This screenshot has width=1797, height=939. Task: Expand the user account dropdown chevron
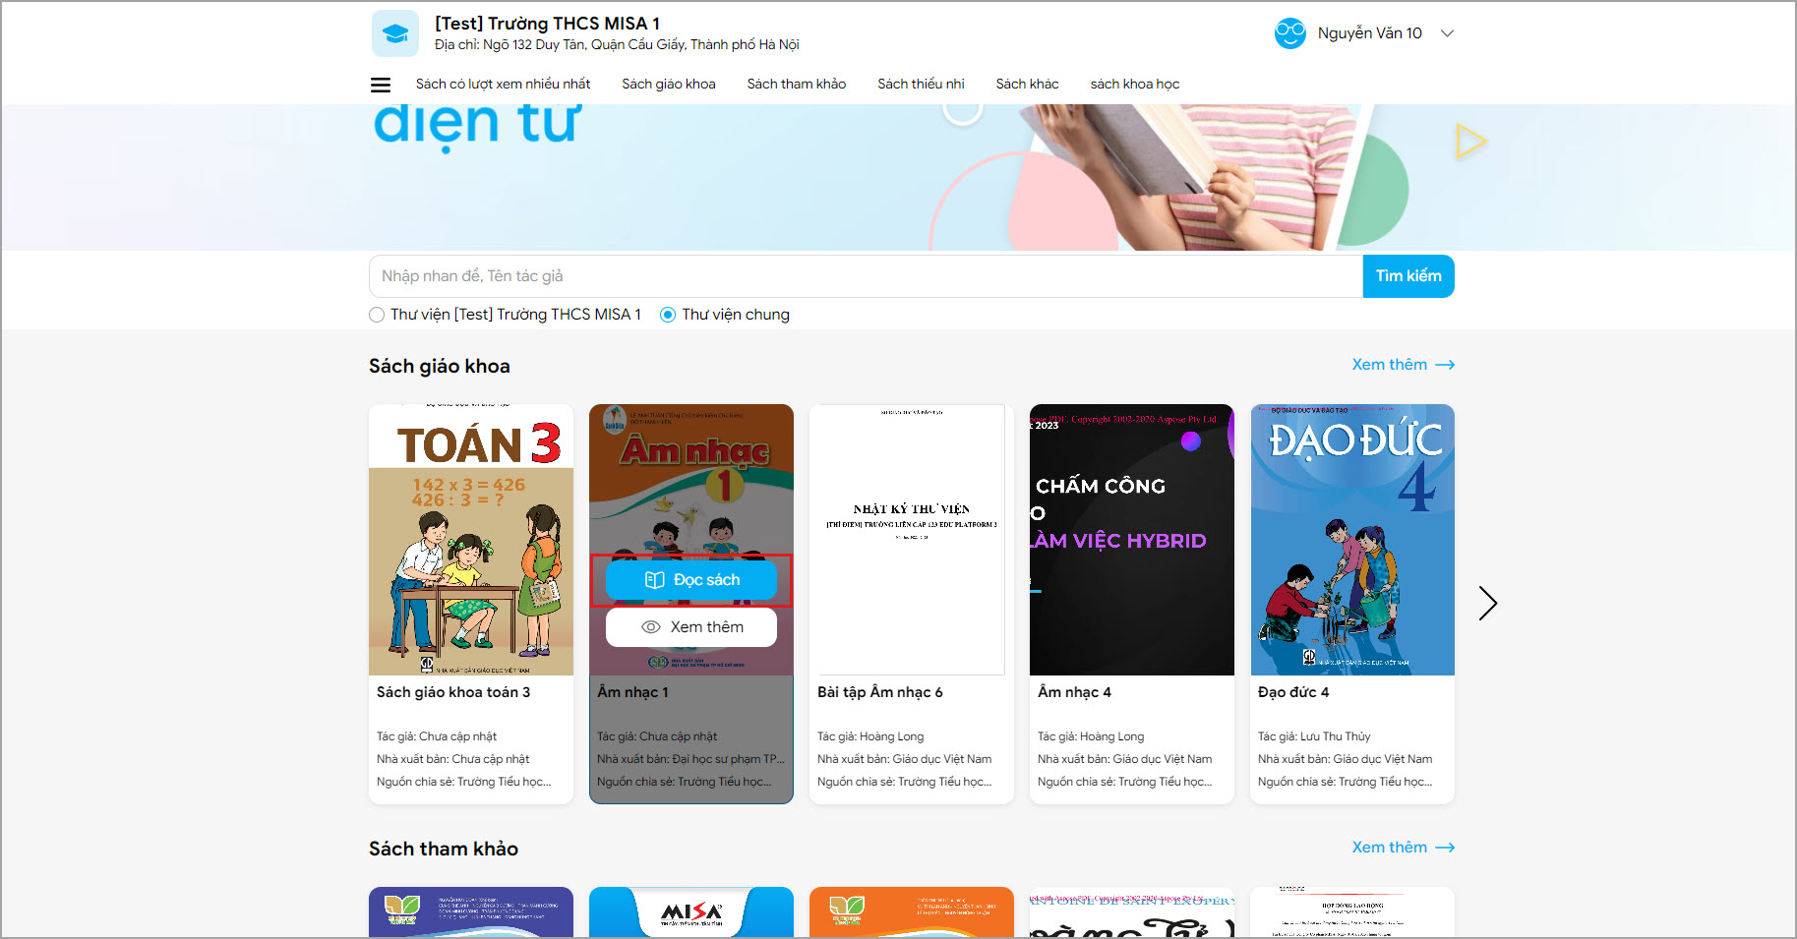point(1447,33)
